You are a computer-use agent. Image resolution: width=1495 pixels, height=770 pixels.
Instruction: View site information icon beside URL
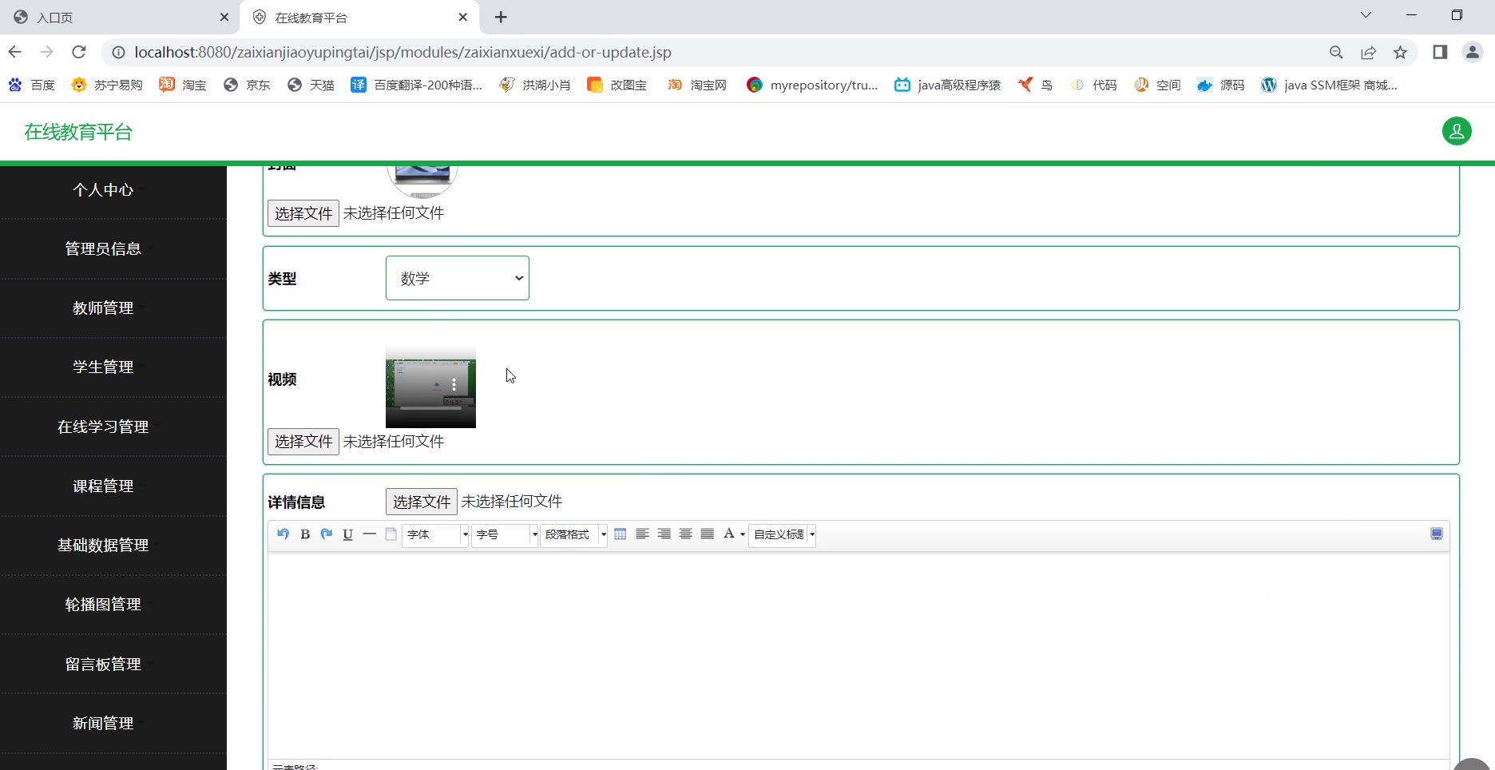[x=118, y=52]
